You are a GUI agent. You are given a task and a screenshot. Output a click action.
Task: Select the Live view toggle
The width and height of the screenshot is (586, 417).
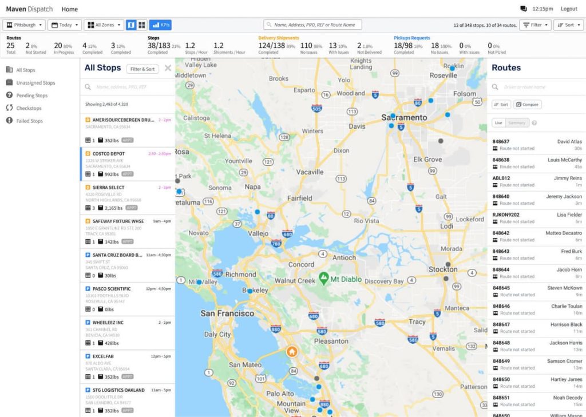(x=498, y=123)
